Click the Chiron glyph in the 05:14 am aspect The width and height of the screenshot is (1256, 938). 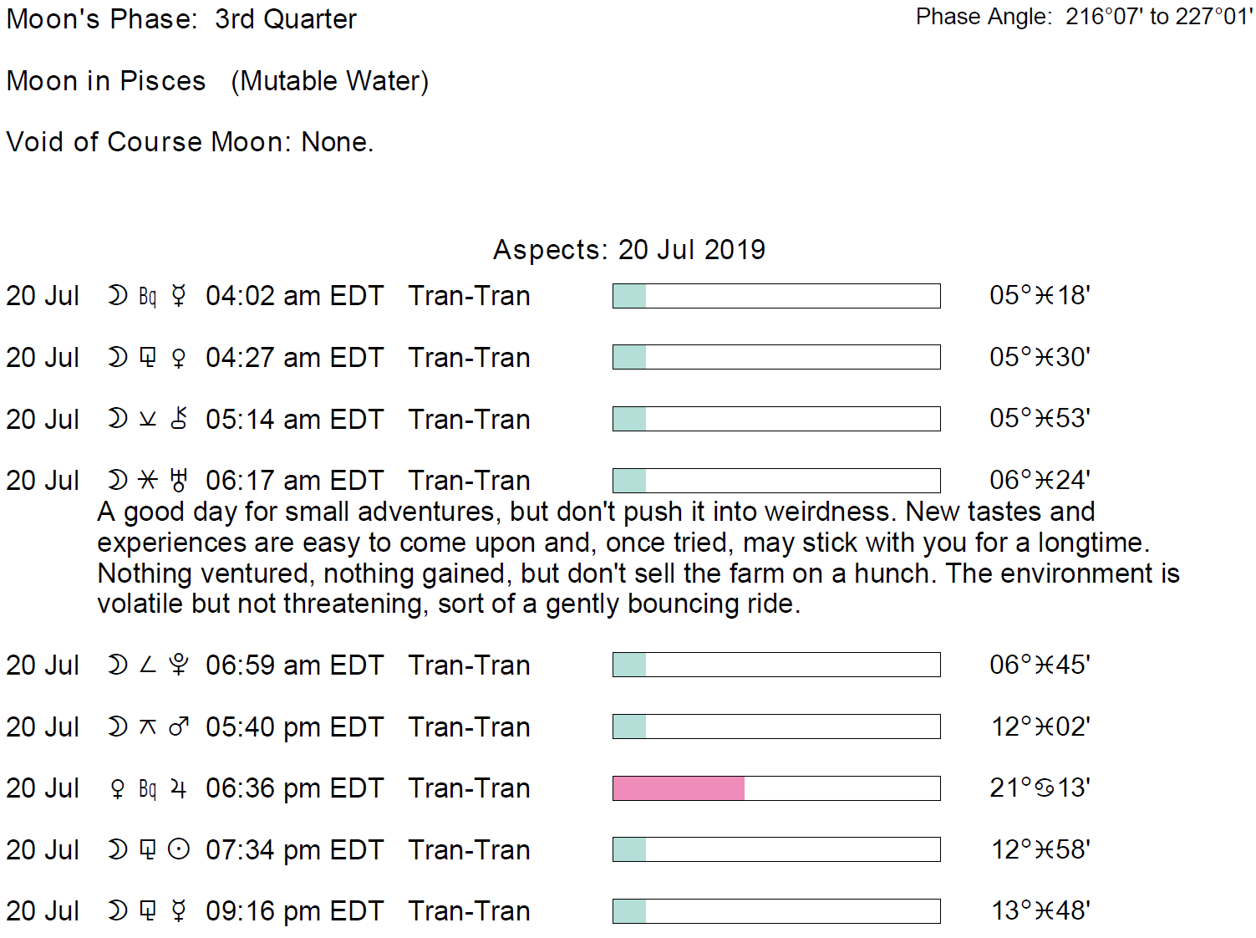(x=179, y=419)
